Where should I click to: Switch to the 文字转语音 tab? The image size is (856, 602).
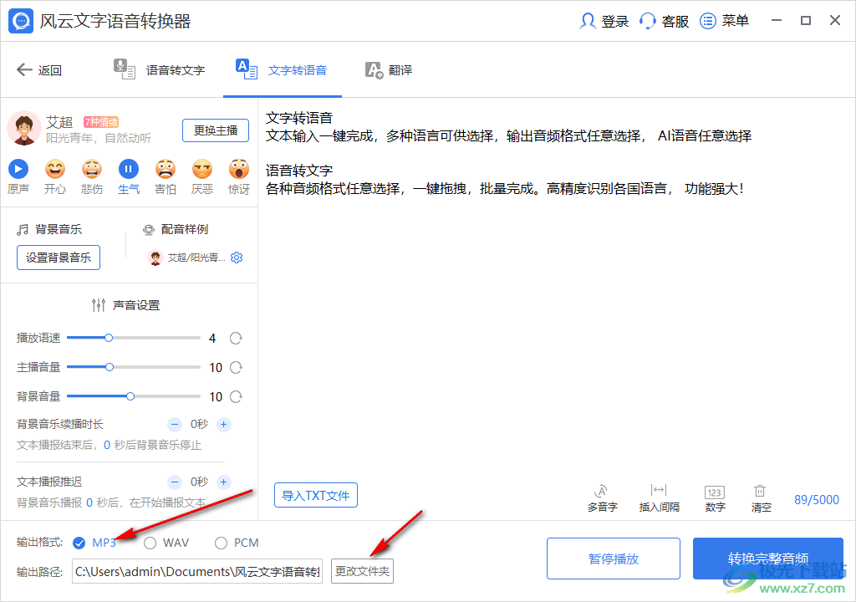pyautogui.click(x=281, y=70)
